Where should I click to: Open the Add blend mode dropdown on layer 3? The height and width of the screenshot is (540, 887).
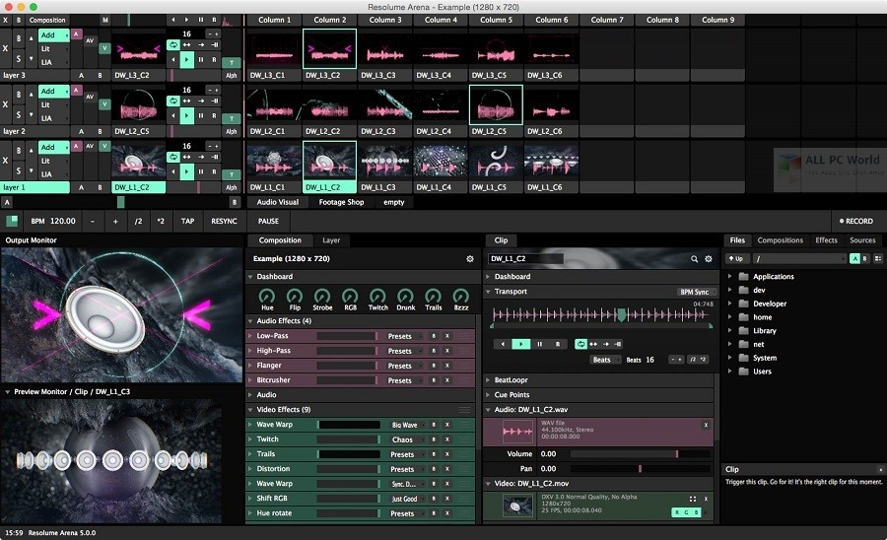point(54,35)
